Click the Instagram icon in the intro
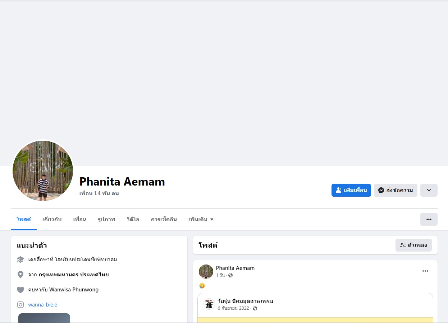 coord(20,305)
